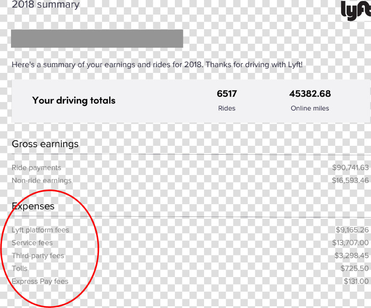Click the Tolls expense label
371x308 pixels.
(x=19, y=269)
